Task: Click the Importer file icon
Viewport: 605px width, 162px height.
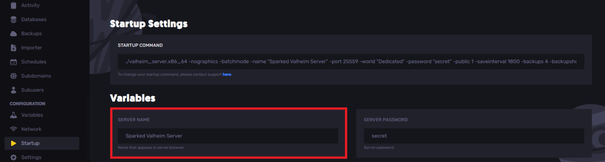Action: coord(13,48)
